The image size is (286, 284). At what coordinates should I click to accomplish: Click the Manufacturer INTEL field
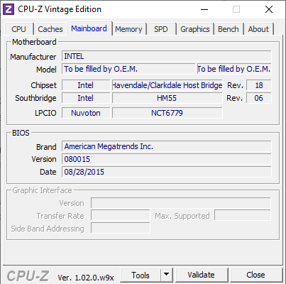tap(167, 56)
